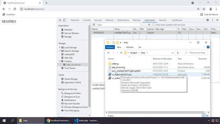Click the Explorer horizontal scrollbar

[156, 112]
